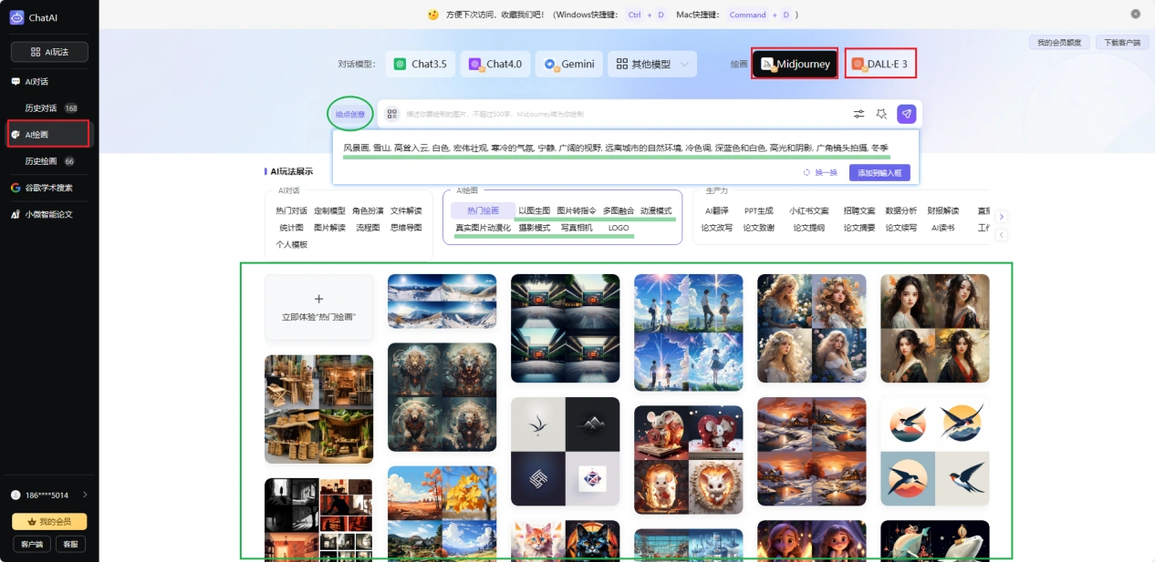Click 添加到输入框 button
The image size is (1155, 562).
pyautogui.click(x=879, y=172)
